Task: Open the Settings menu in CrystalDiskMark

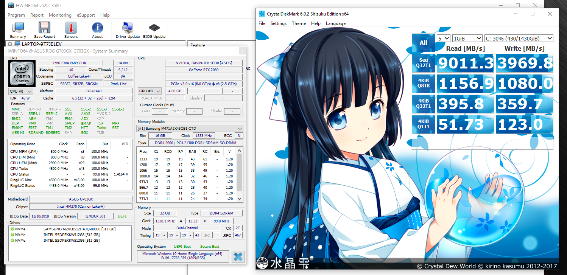Action: point(279,23)
